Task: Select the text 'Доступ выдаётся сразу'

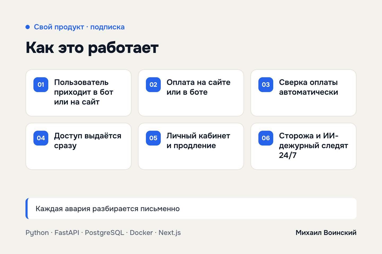Action: [x=88, y=141]
